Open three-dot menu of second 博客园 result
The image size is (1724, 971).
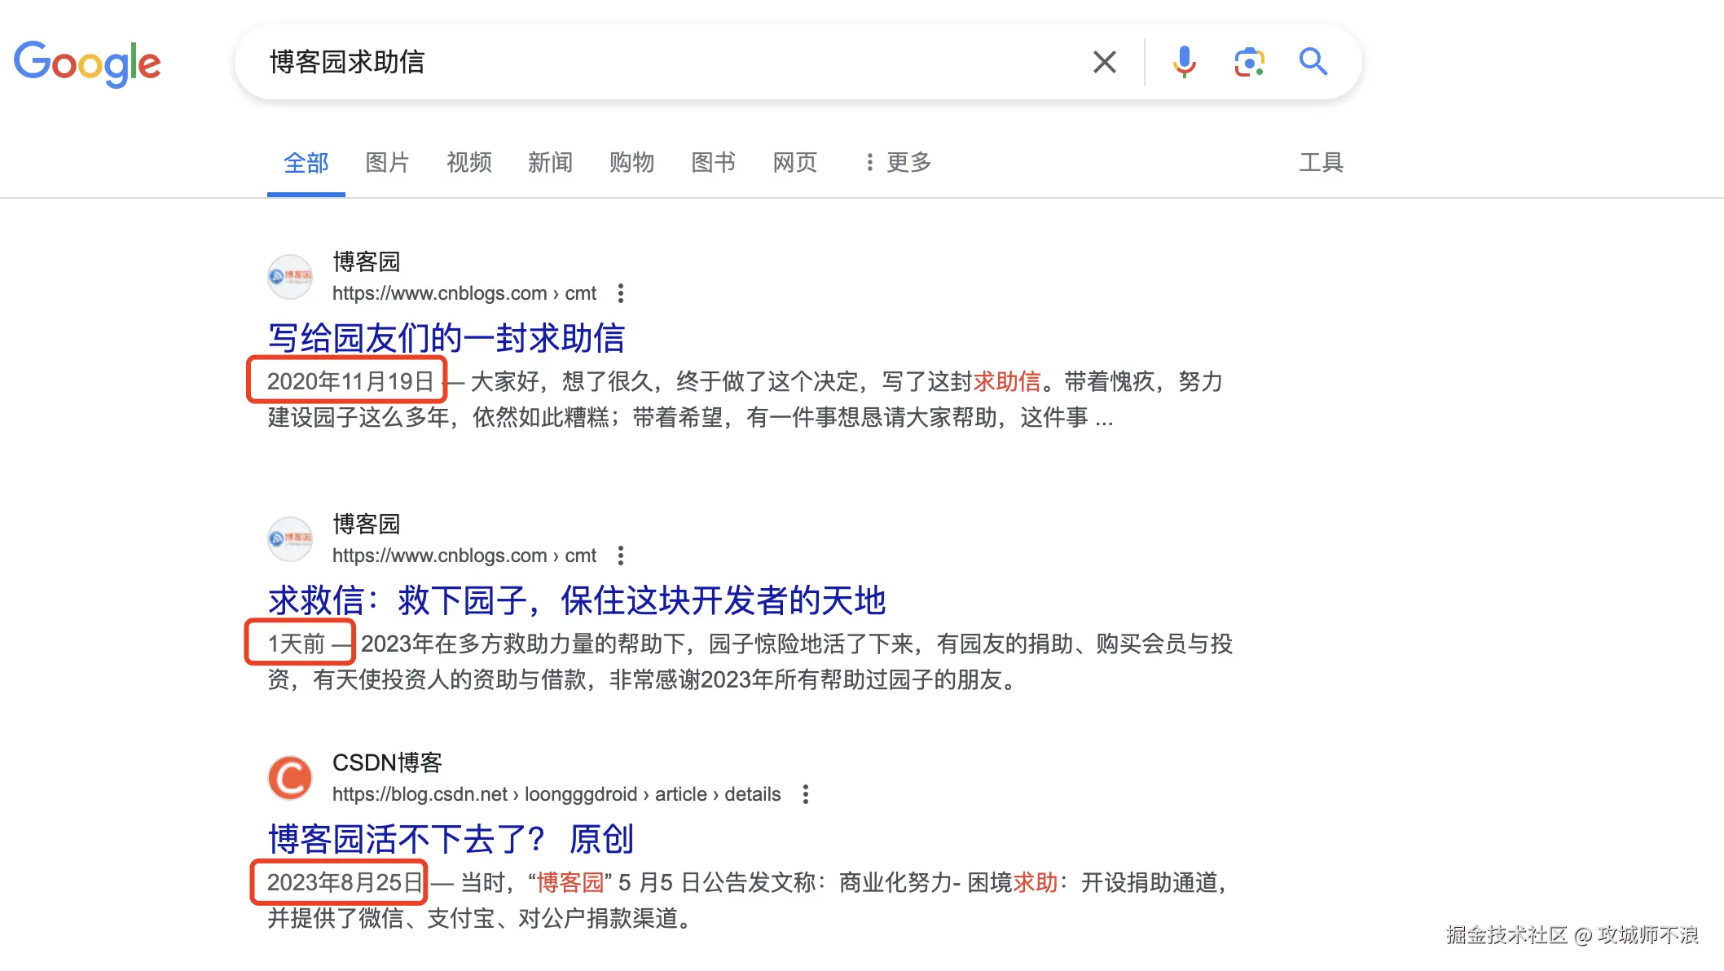point(621,556)
